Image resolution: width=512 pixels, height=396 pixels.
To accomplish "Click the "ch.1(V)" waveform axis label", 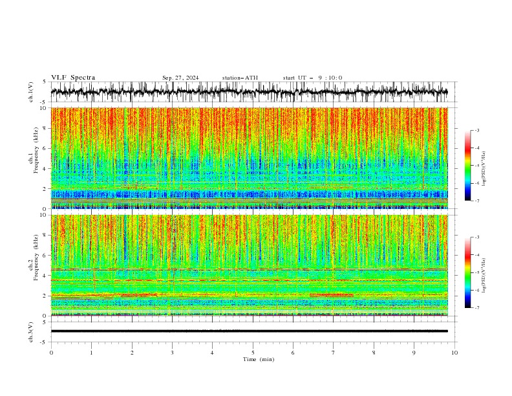I will pyautogui.click(x=31, y=92).
